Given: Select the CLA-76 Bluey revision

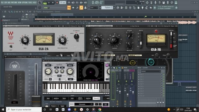Looking at the screenshot, I should [x=131, y=55].
